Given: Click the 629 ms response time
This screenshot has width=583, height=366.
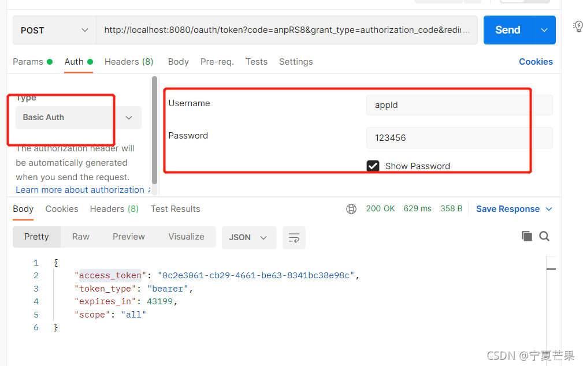Looking at the screenshot, I should [x=418, y=208].
